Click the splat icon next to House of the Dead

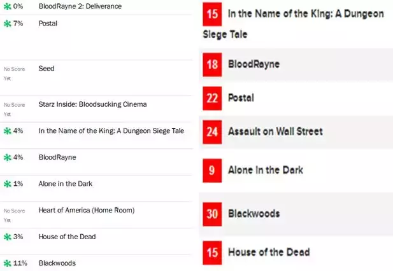tap(8, 237)
